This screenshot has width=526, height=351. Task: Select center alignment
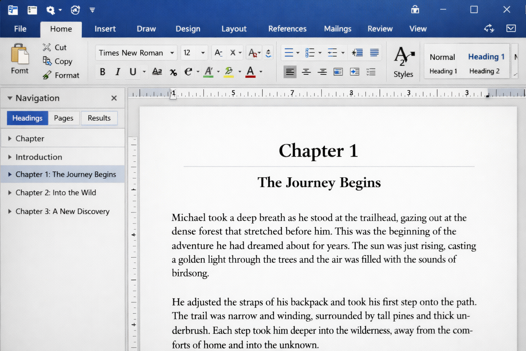pyautogui.click(x=306, y=72)
